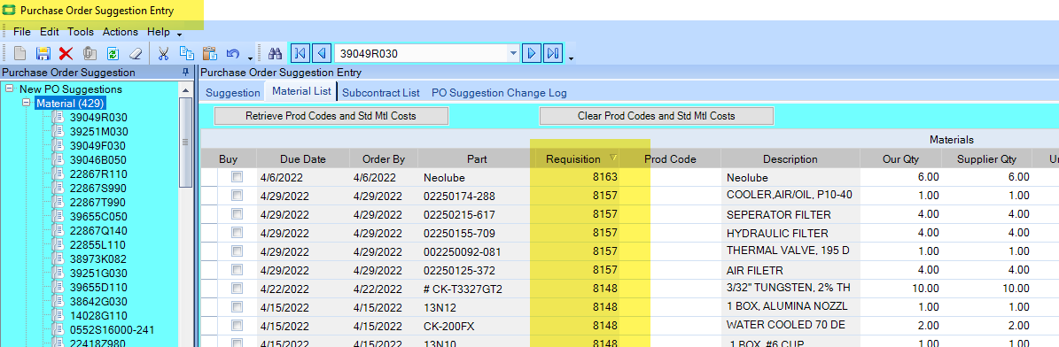Go to last record navigation arrow
This screenshot has height=347, width=1059.
553,53
